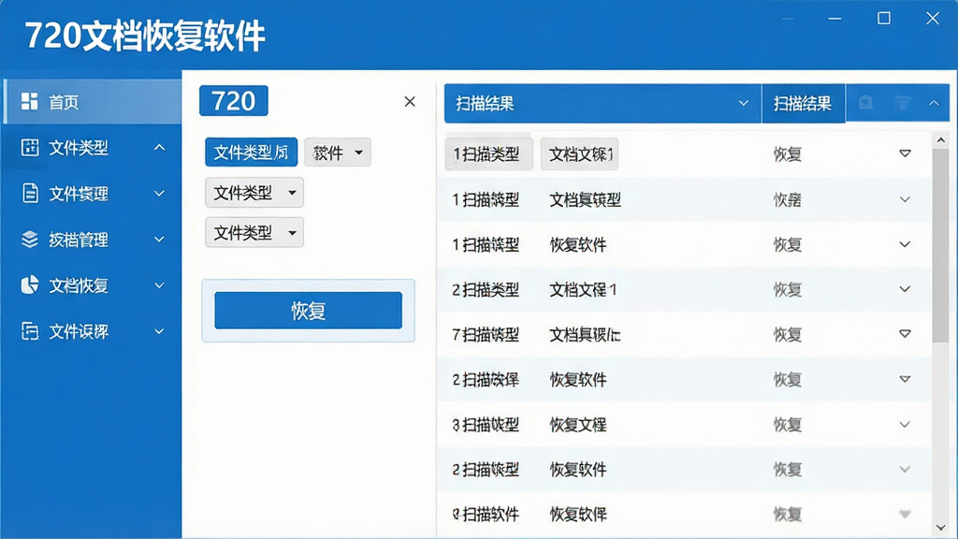
Task: Click the blue 文件类型 filter button
Action: pyautogui.click(x=251, y=153)
